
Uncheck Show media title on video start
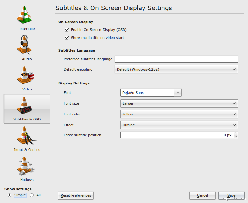[67, 38]
